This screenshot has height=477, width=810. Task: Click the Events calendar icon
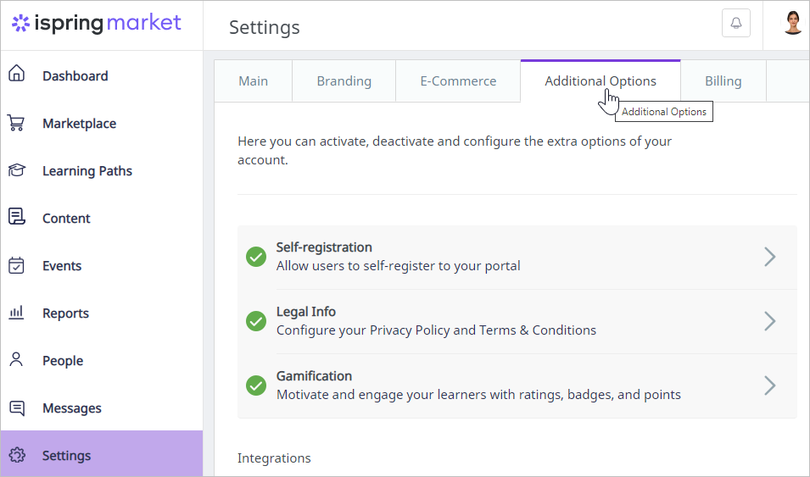click(x=16, y=265)
